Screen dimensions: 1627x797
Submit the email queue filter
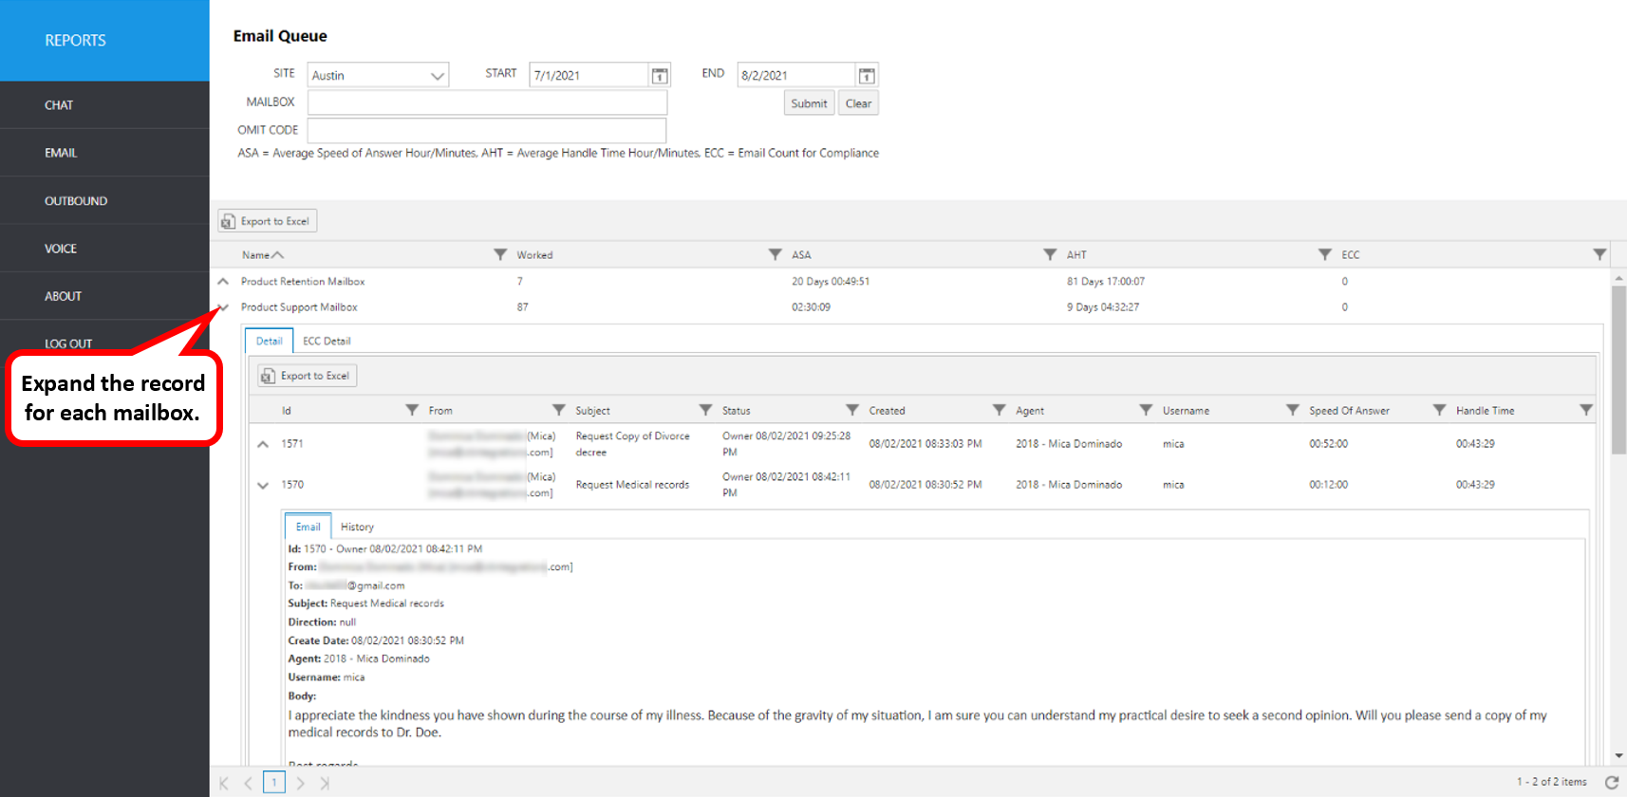[809, 103]
